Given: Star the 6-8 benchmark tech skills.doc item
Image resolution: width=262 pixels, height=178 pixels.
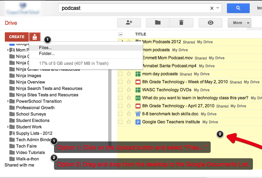Looking at the screenshot, I should tap(129, 114).
